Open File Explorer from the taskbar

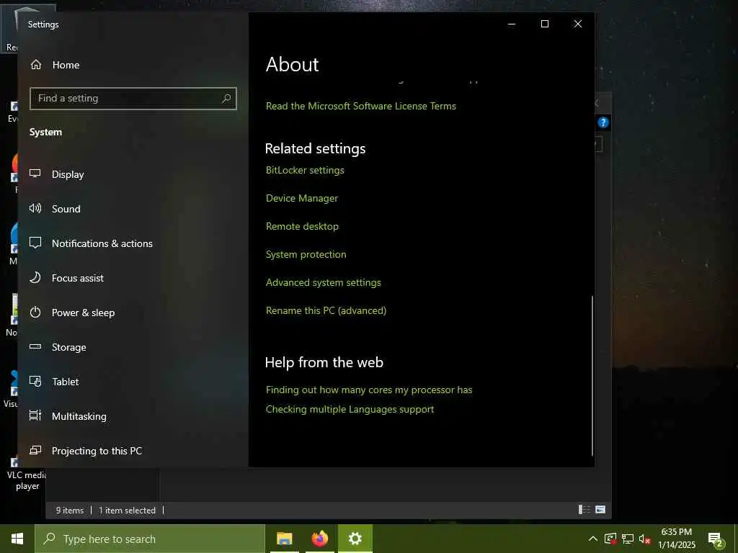click(284, 539)
